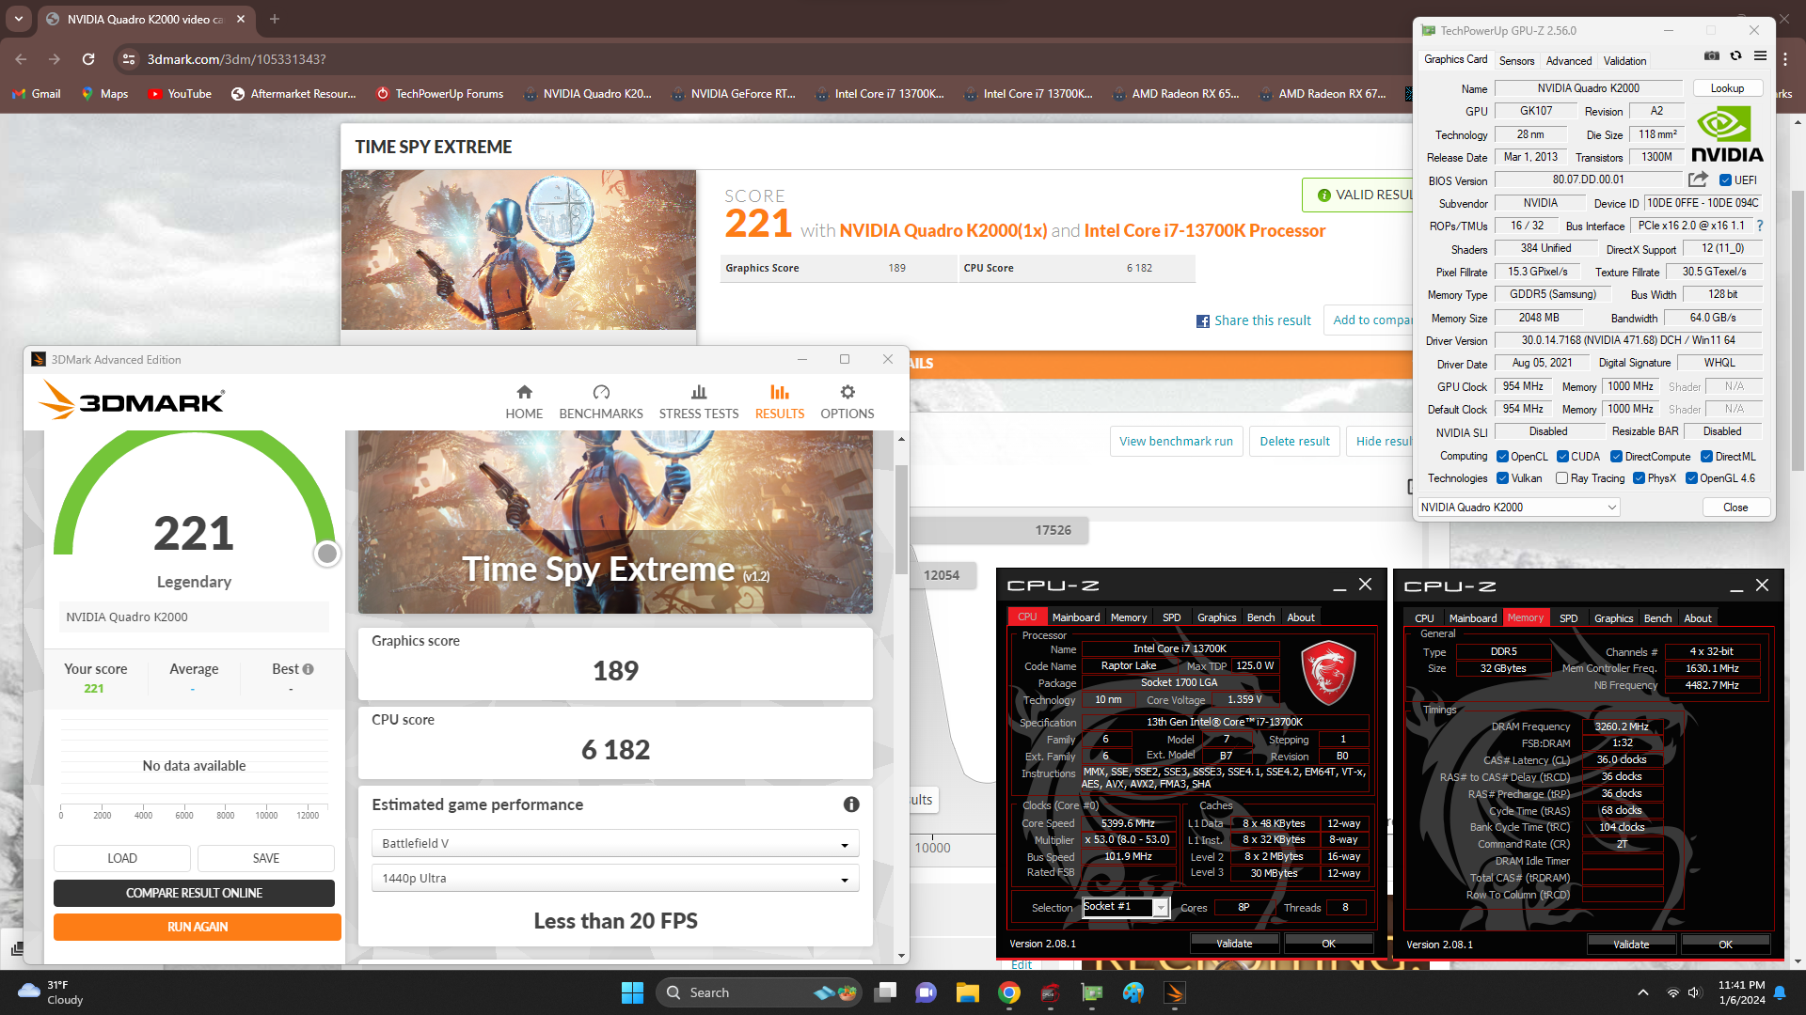
Task: Open 3DMark icon on taskbar
Action: pyautogui.click(x=1175, y=992)
